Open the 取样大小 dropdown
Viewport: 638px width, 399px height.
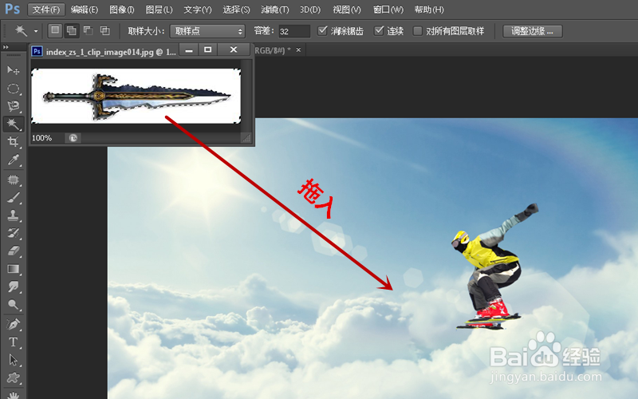[207, 31]
